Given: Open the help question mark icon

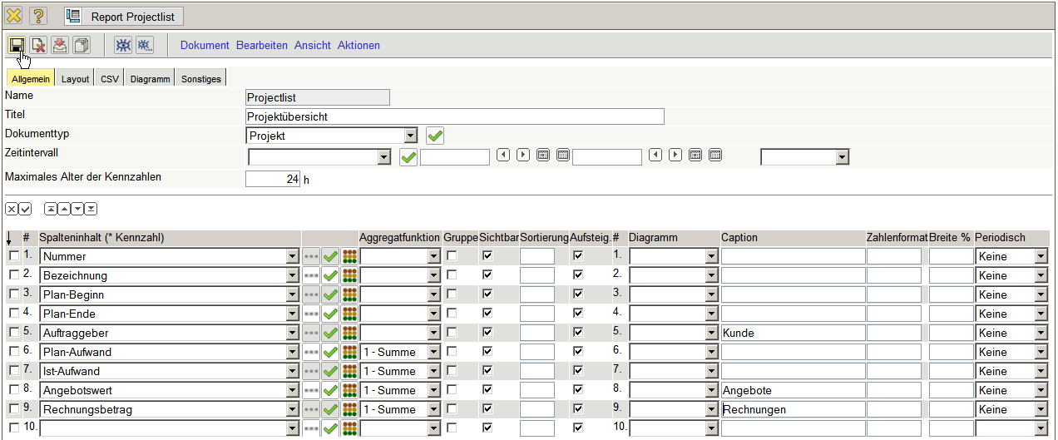Looking at the screenshot, I should [x=38, y=16].
